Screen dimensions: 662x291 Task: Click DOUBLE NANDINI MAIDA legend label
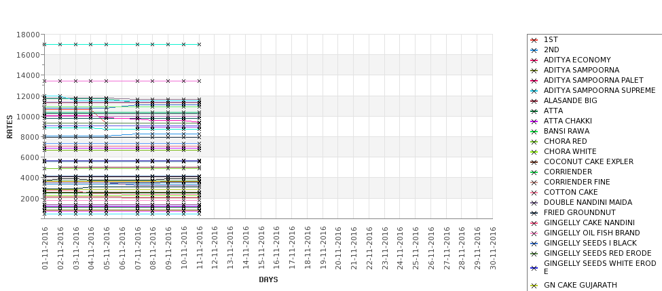588,202
